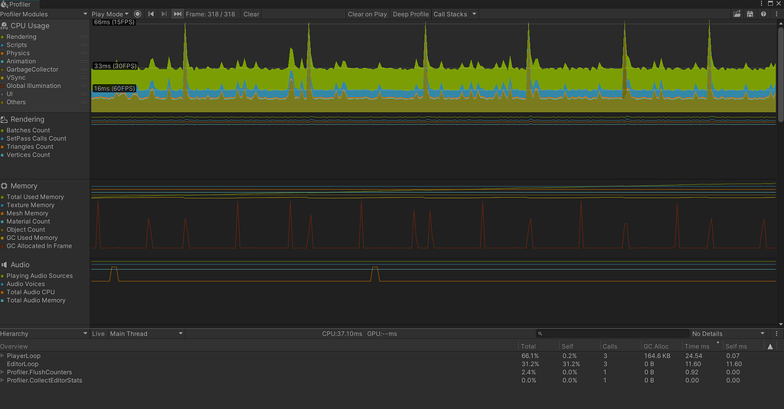Click the hierarchy search field

(611, 333)
